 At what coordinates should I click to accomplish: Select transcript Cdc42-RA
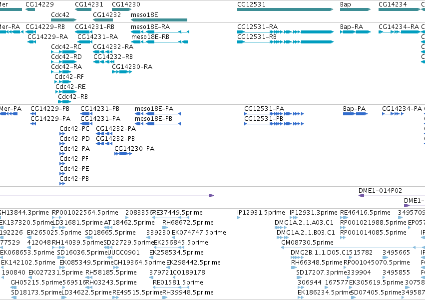click(66, 67)
